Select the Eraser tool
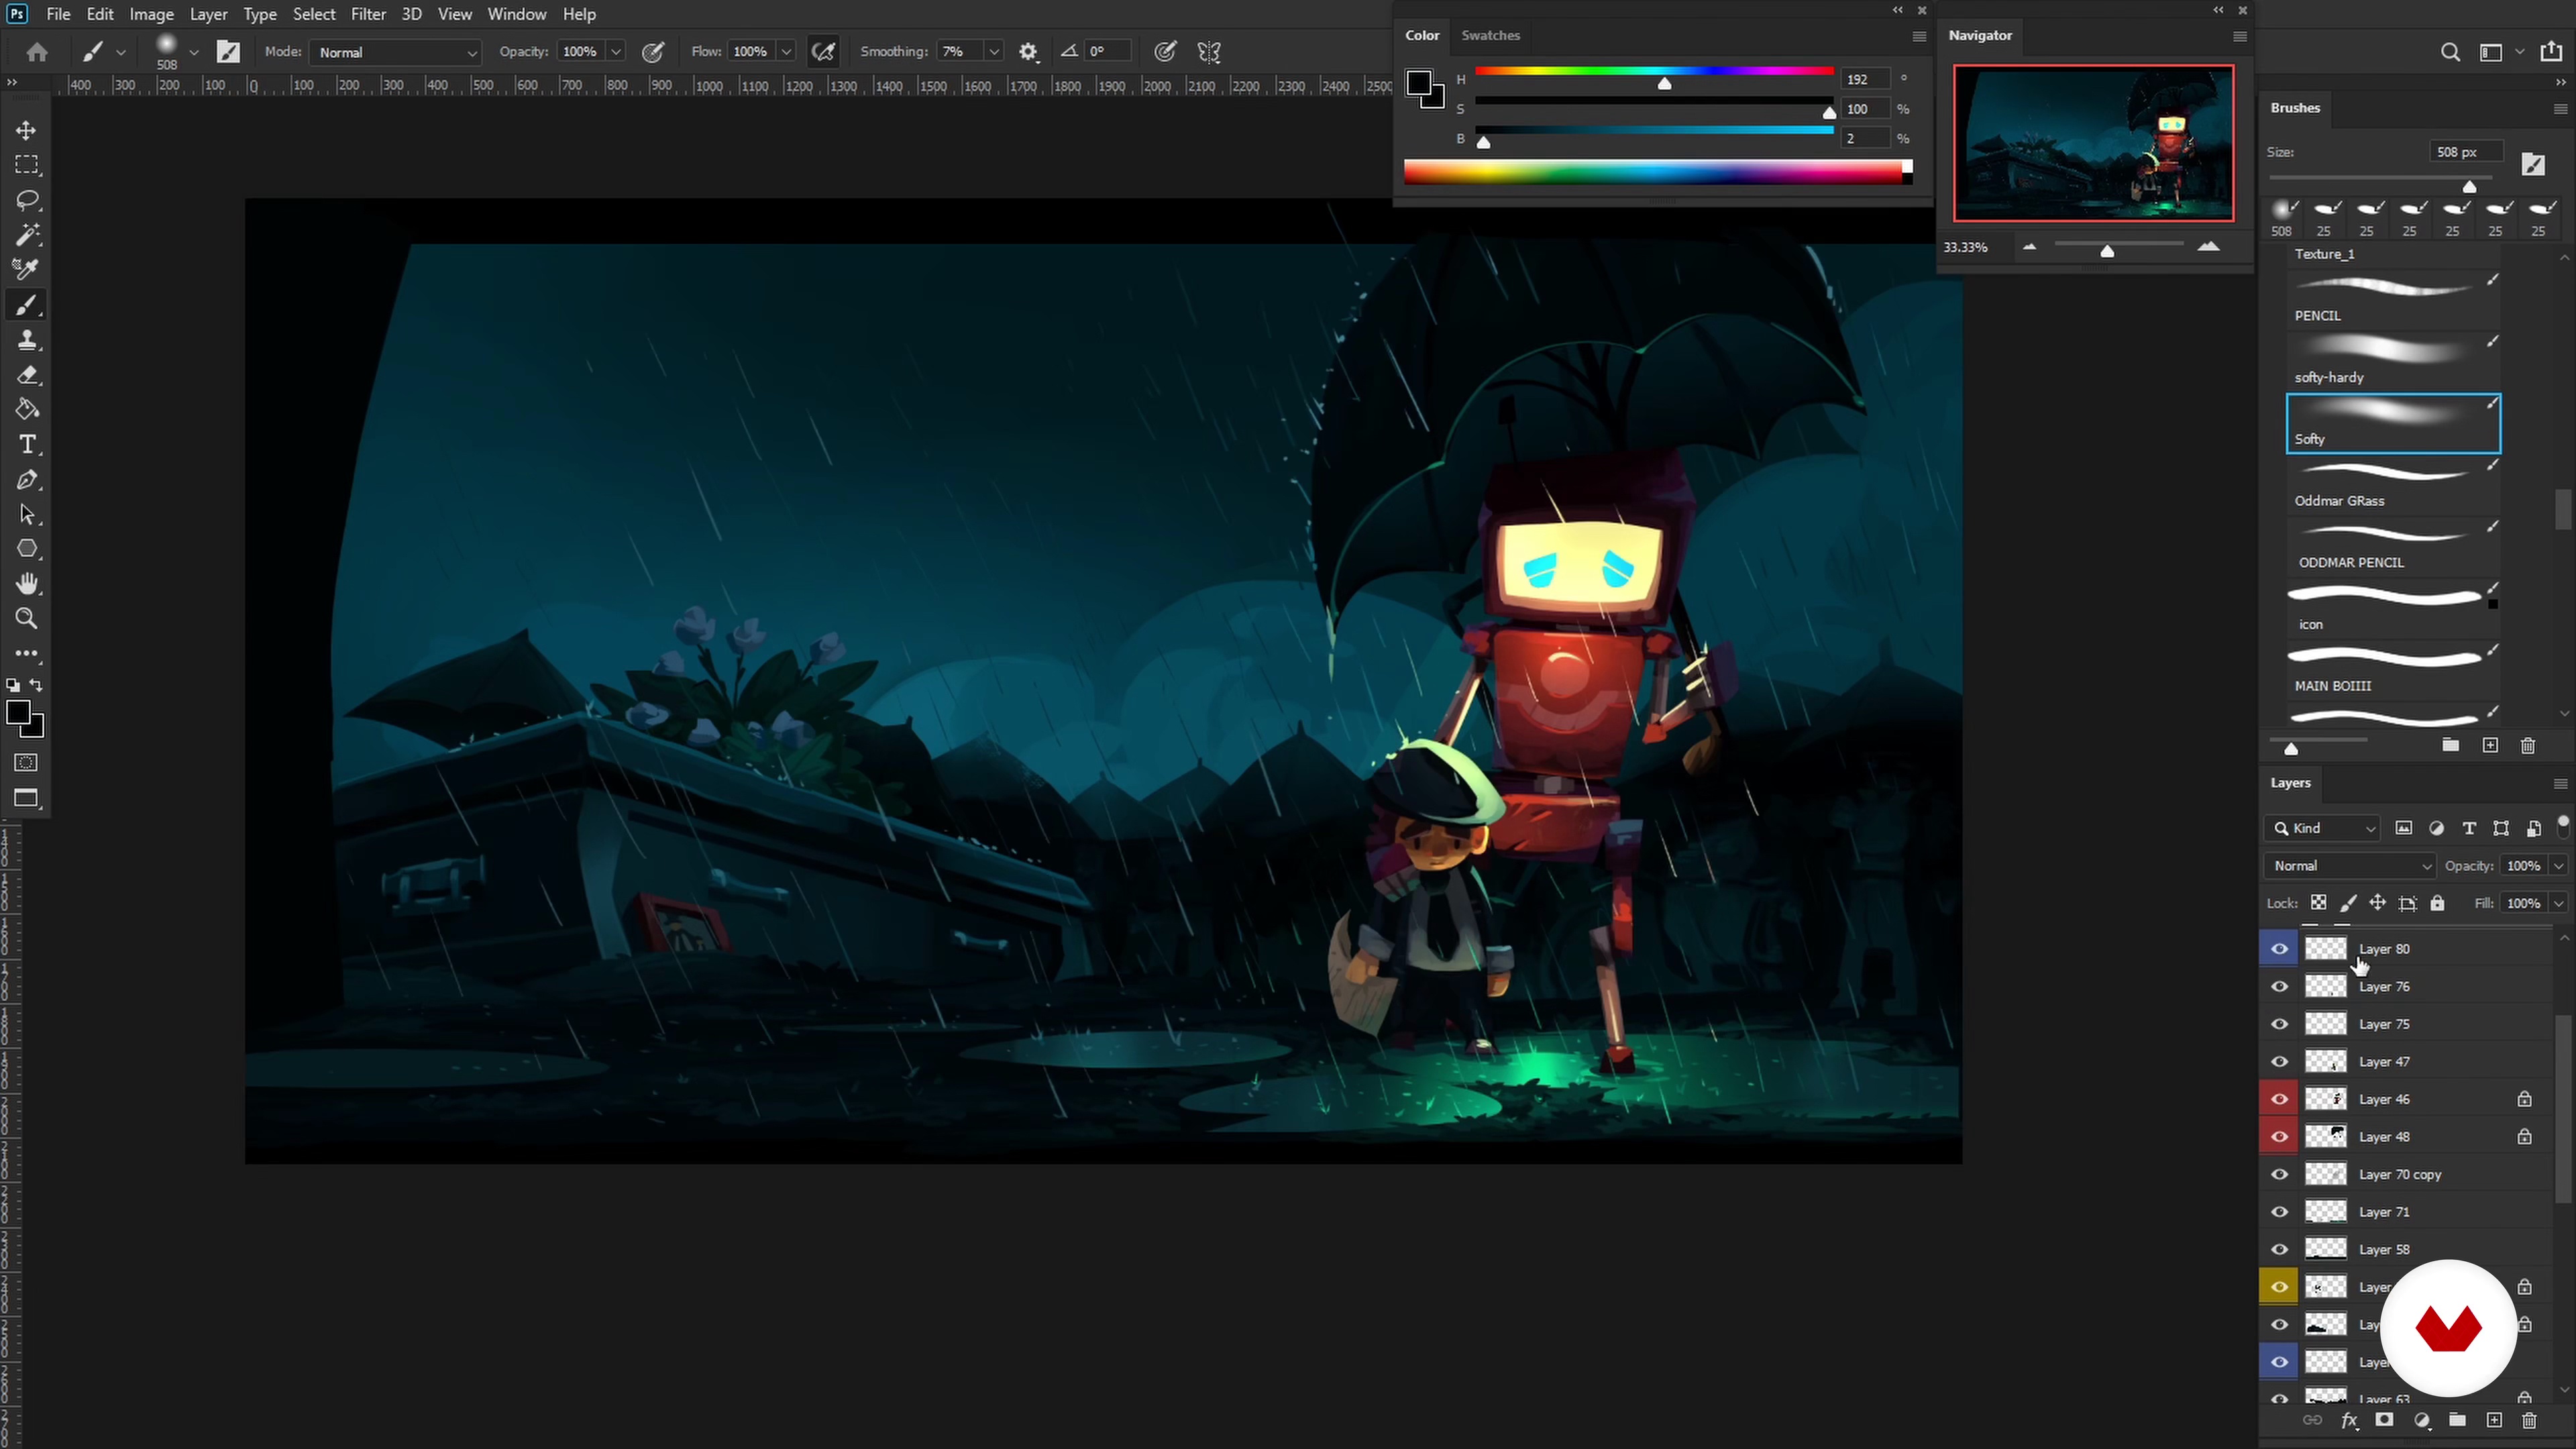The width and height of the screenshot is (2576, 1449). click(27, 375)
